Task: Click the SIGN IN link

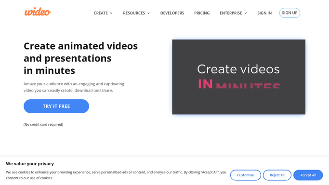Action: coord(264,13)
